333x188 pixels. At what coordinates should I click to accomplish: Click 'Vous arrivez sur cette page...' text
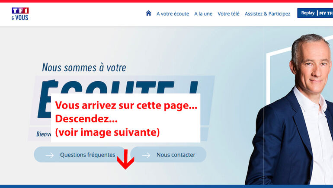(126, 105)
